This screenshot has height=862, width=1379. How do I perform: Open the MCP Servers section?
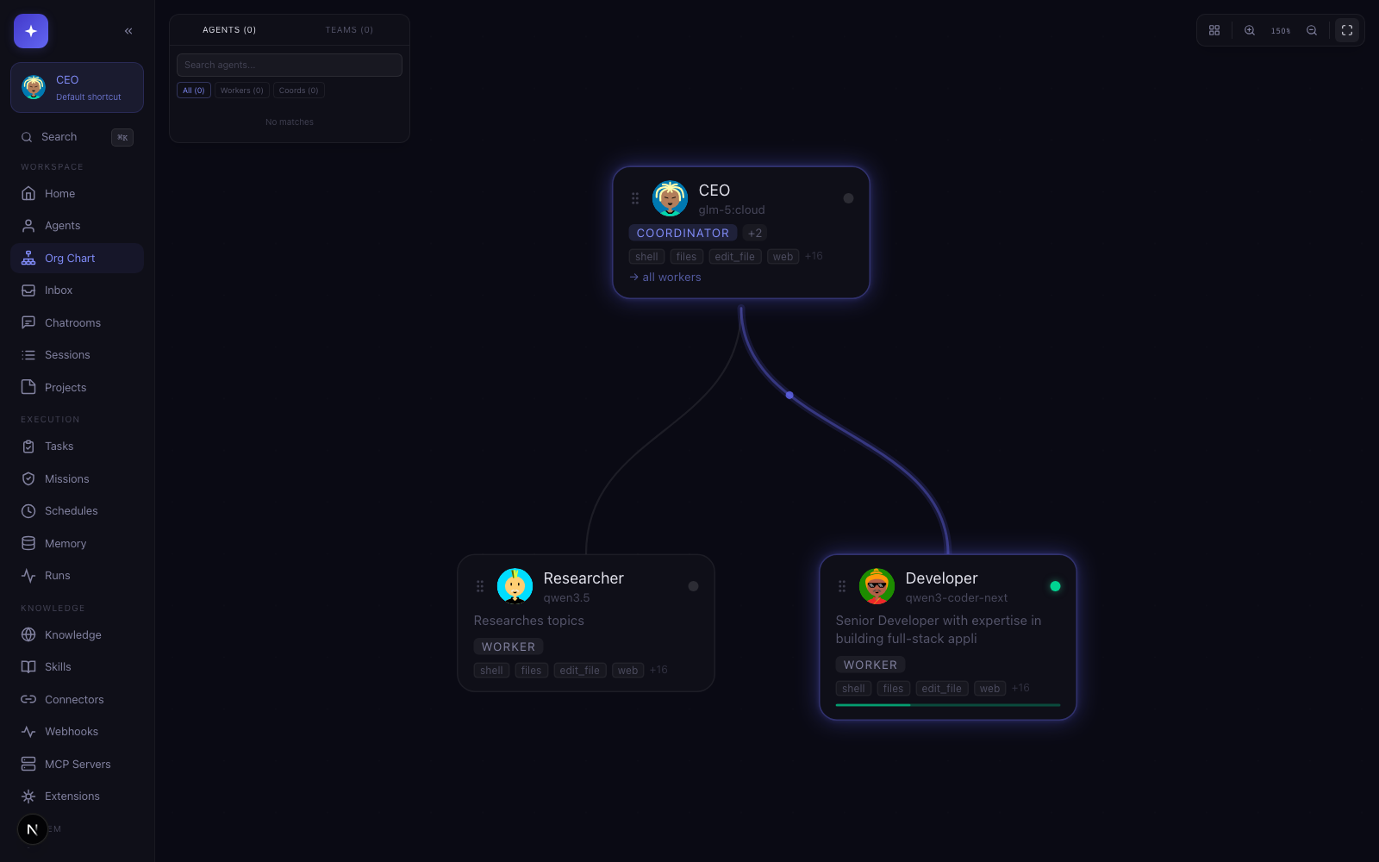[77, 764]
